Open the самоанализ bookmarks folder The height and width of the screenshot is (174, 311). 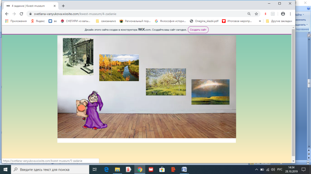(106, 21)
